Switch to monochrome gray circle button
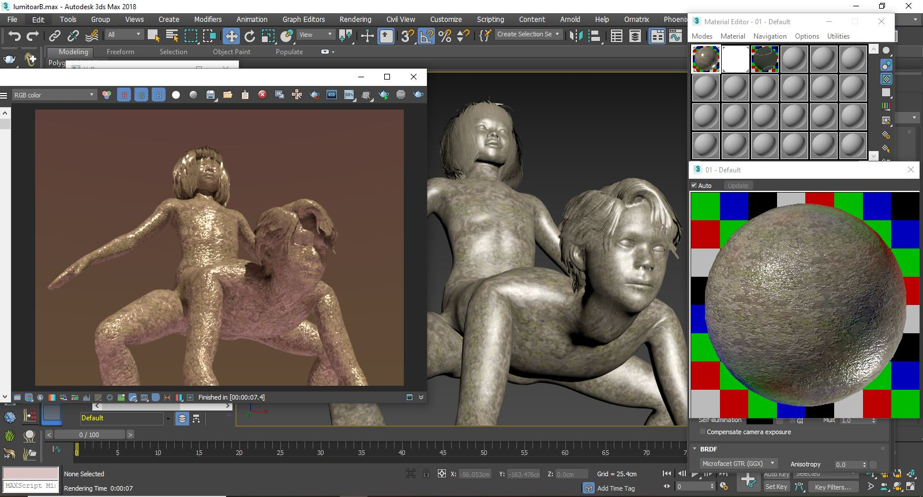923x497 pixels. 193,95
